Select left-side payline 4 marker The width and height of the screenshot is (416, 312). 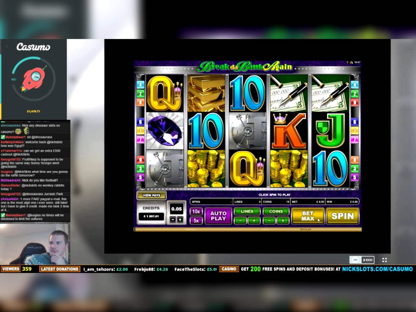click(x=140, y=85)
